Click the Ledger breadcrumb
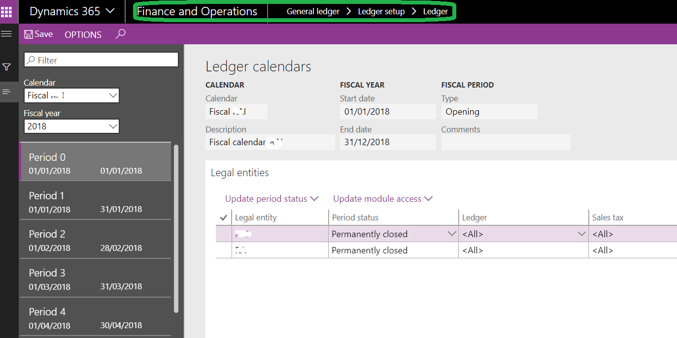Screen dimensions: 677x338 (436, 11)
